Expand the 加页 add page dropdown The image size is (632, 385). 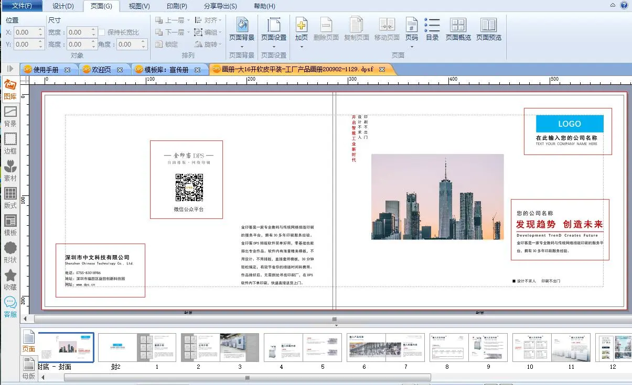click(x=302, y=47)
